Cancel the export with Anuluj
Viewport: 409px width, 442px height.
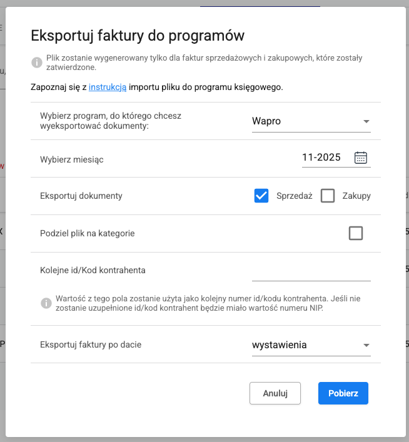pyautogui.click(x=275, y=393)
